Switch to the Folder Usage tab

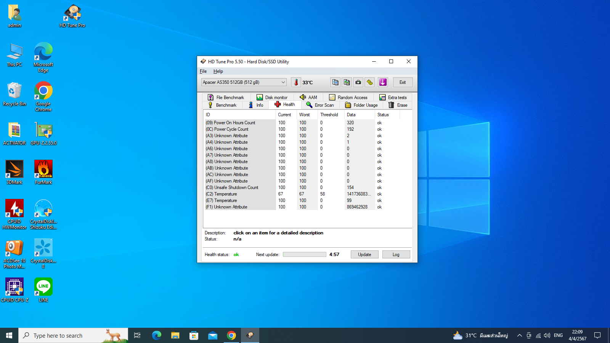point(361,105)
